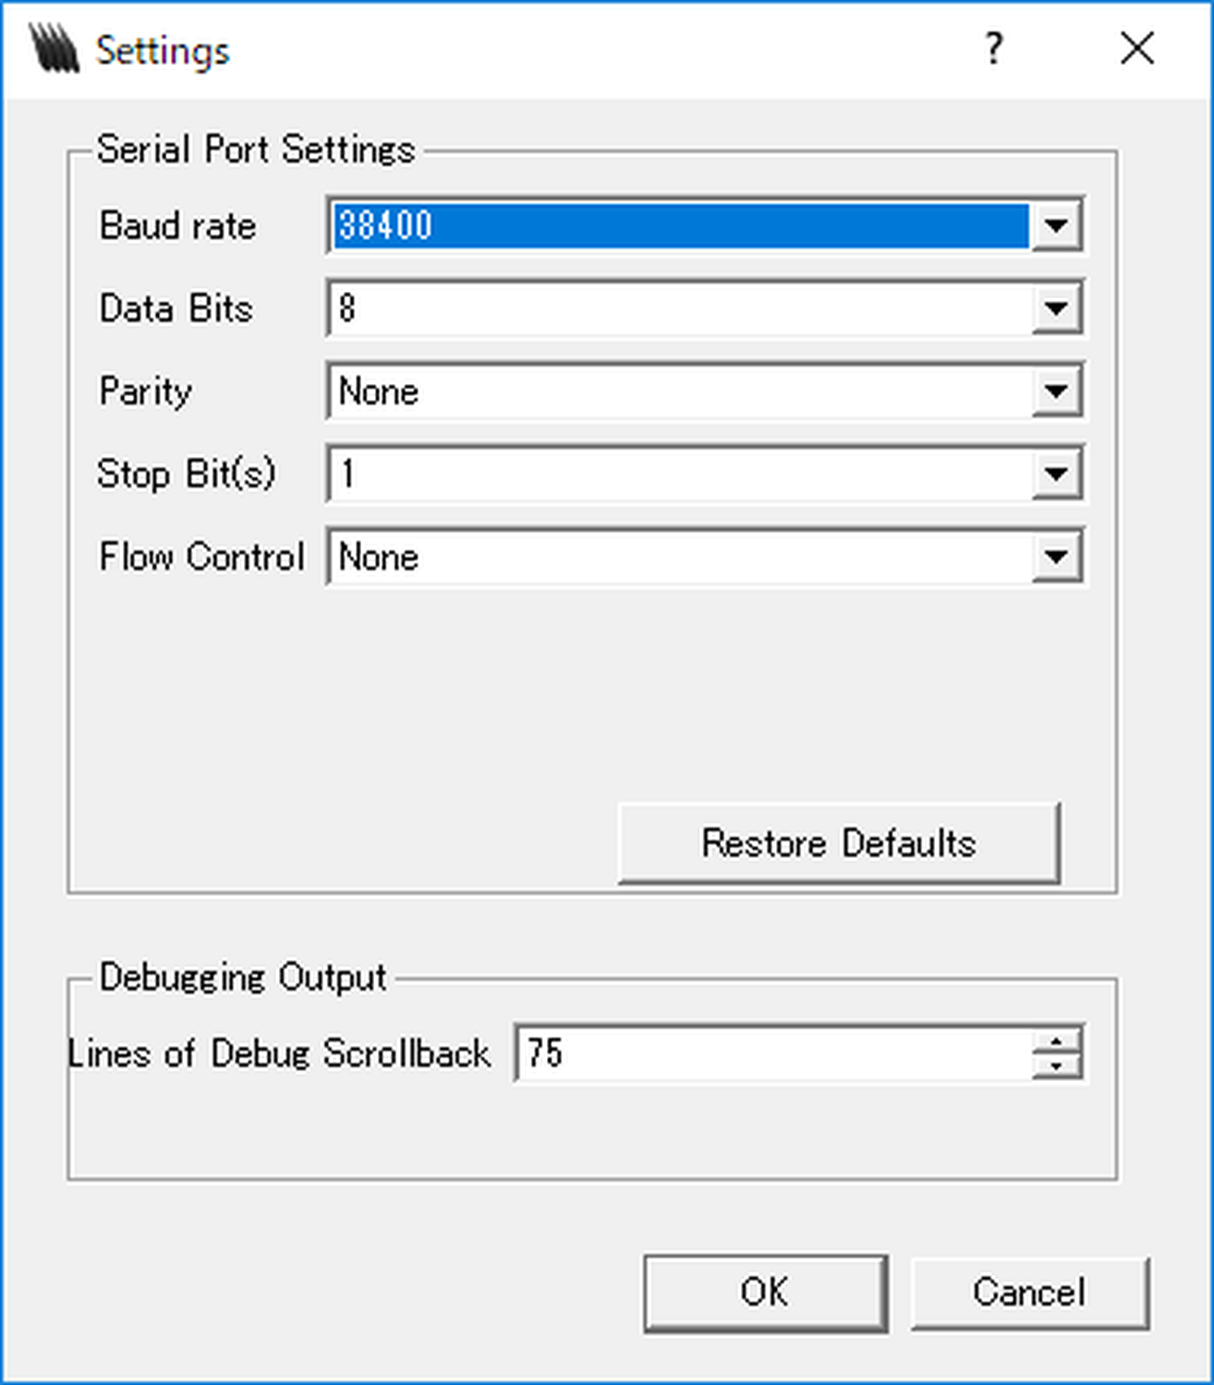Image resolution: width=1214 pixels, height=1385 pixels.
Task: Open the Stop Bit(s) dropdown arrow
Action: tap(1056, 475)
